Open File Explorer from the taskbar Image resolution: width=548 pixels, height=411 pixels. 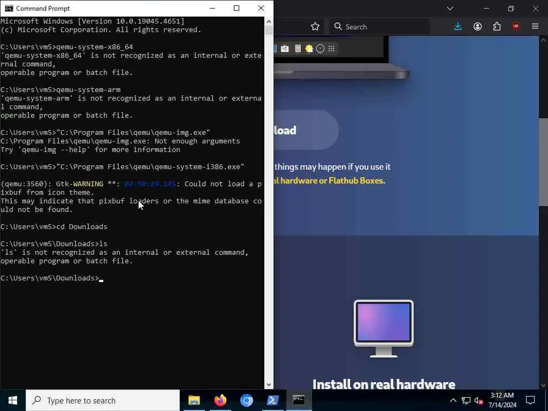pyautogui.click(x=194, y=400)
